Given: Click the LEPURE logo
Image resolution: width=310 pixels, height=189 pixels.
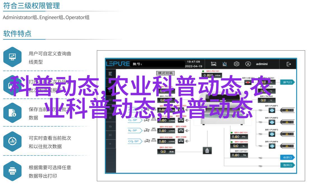Looking at the screenshot, I should 118,64.
